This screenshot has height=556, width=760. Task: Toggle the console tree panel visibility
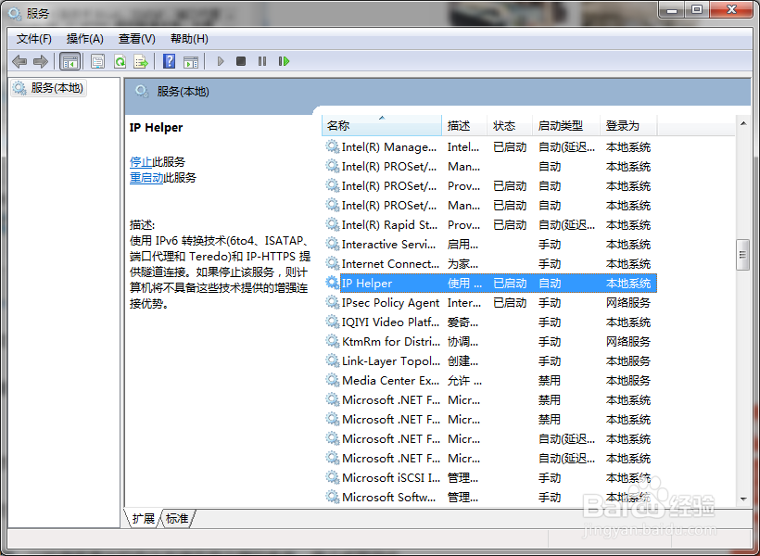tap(70, 61)
